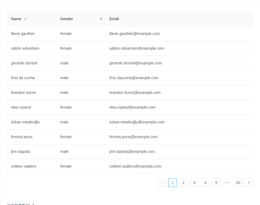
Task: Click the Name column header
Action: (x=31, y=19)
